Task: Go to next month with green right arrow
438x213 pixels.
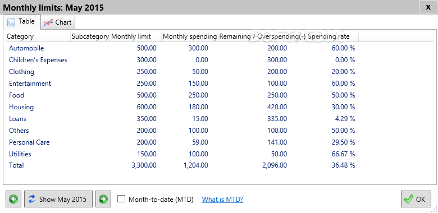Action: [x=103, y=199]
